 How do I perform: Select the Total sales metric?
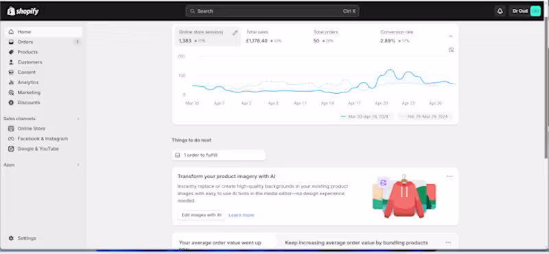275,36
